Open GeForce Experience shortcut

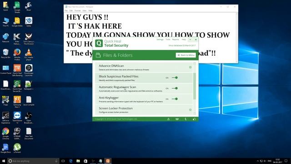(5, 118)
